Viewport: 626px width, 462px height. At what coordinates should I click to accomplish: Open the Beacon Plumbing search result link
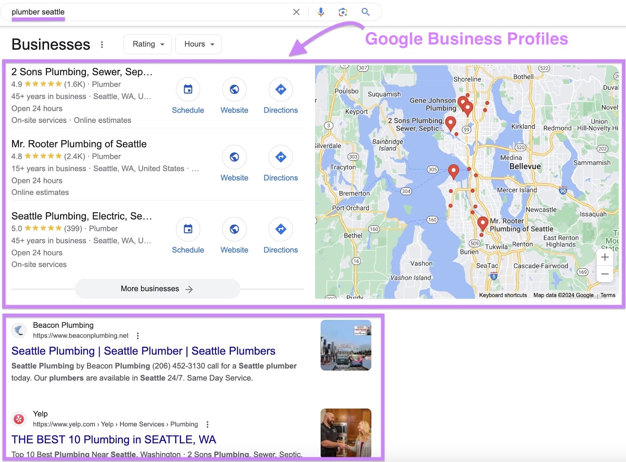(143, 351)
